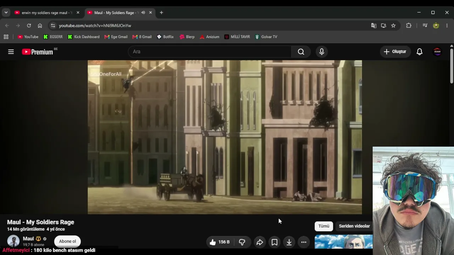
Task: View site information for youtube.com
Action: (53, 25)
